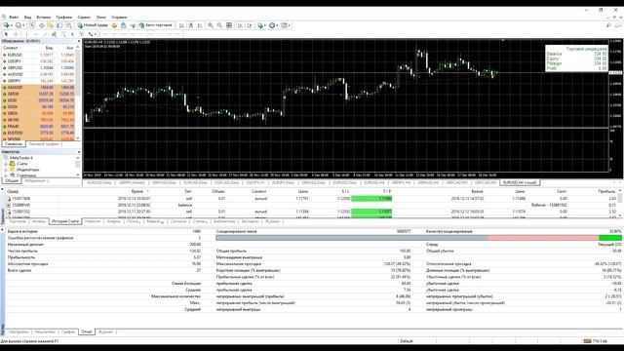
Task: Switch to Торговля tab in terminal
Action: pyautogui.click(x=18, y=221)
